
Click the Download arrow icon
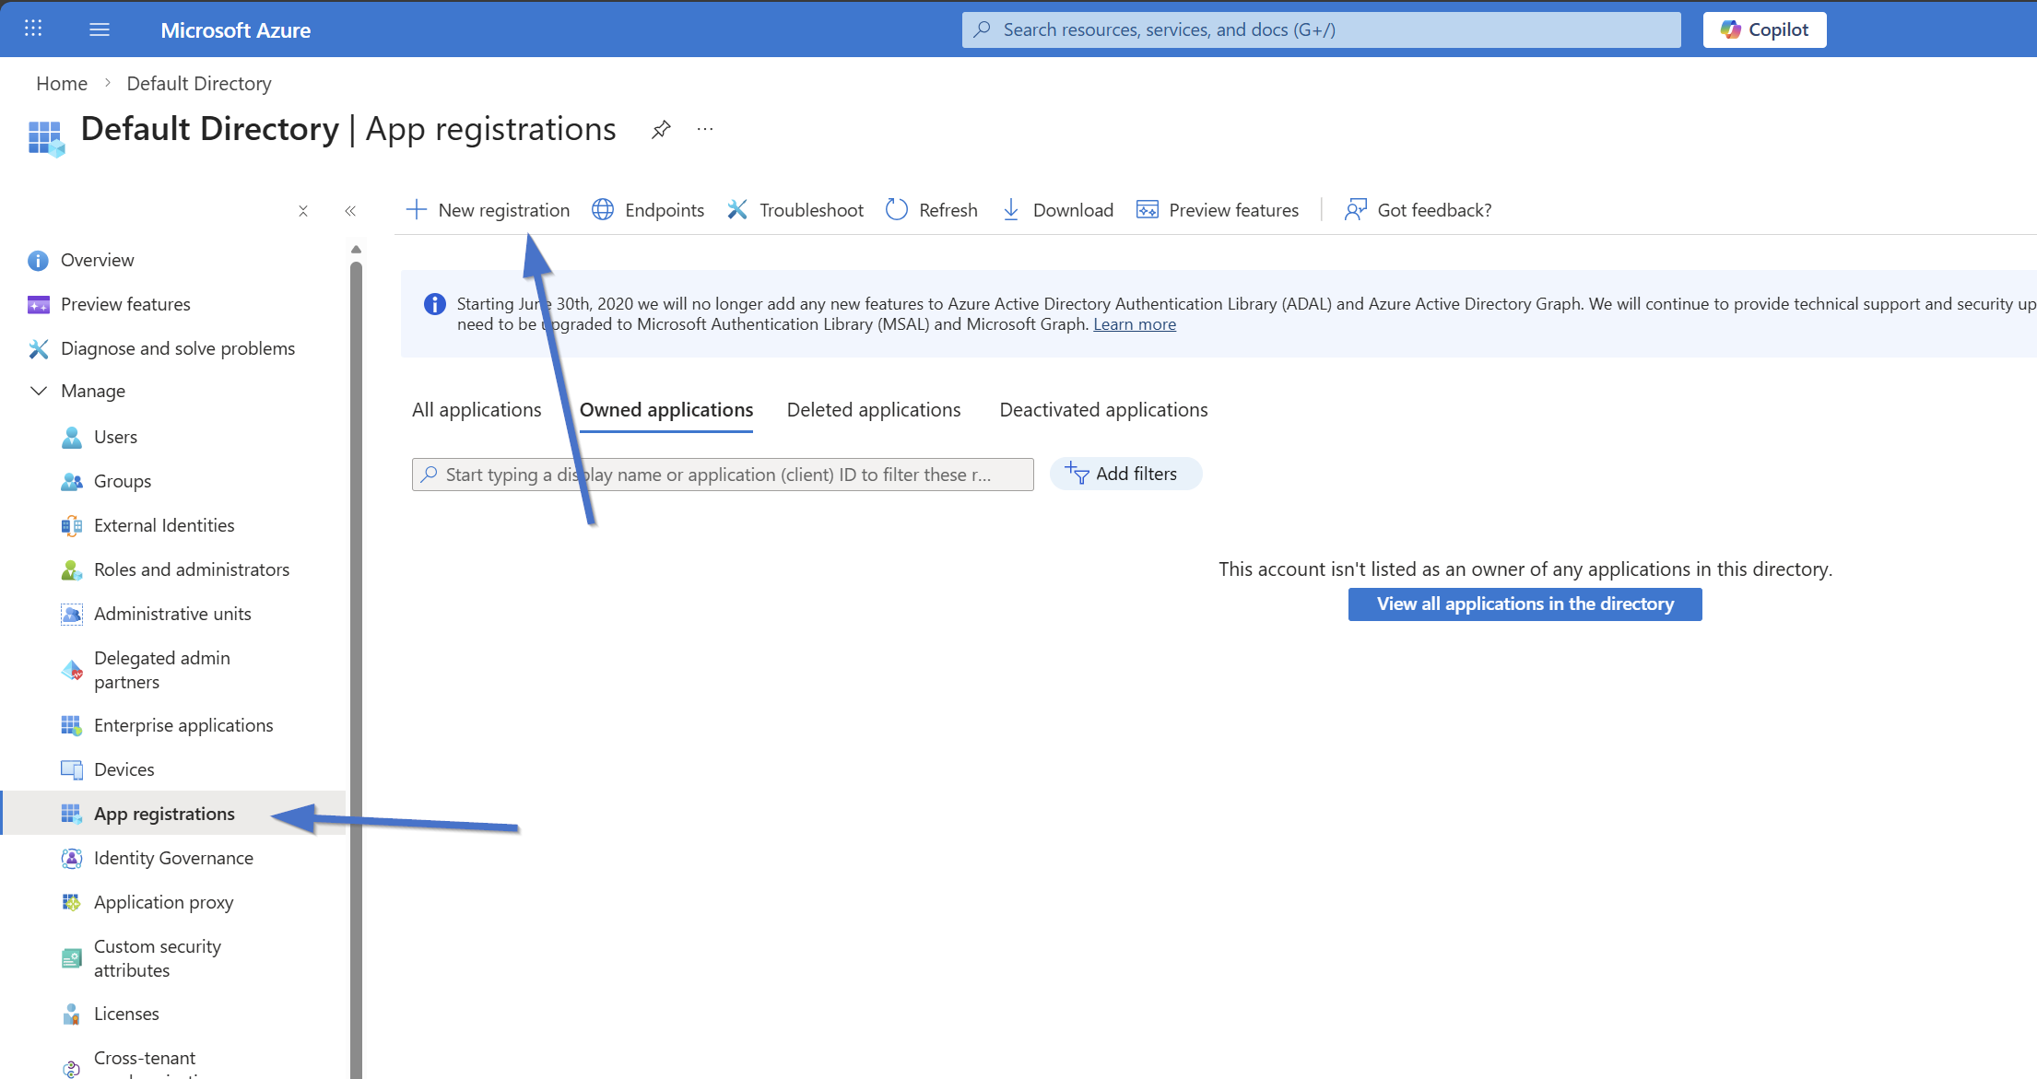coord(1011,210)
